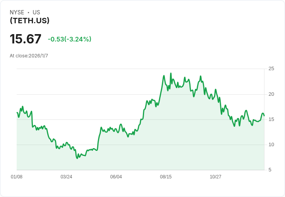Select the 03/24 date axis label
Viewport: 285px width, 197px height.
pyautogui.click(x=66, y=176)
